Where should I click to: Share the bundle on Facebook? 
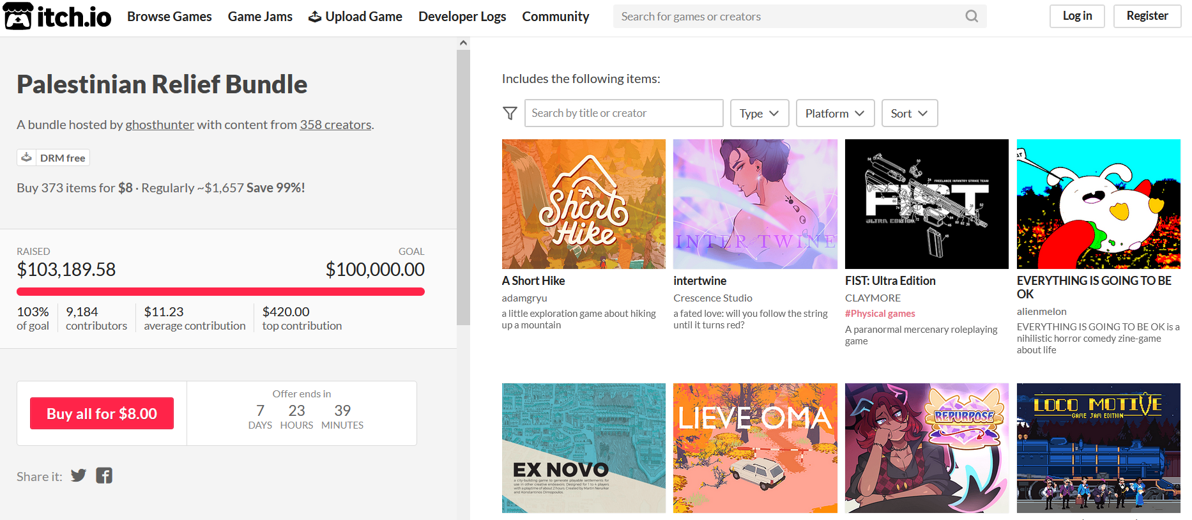pyautogui.click(x=104, y=476)
